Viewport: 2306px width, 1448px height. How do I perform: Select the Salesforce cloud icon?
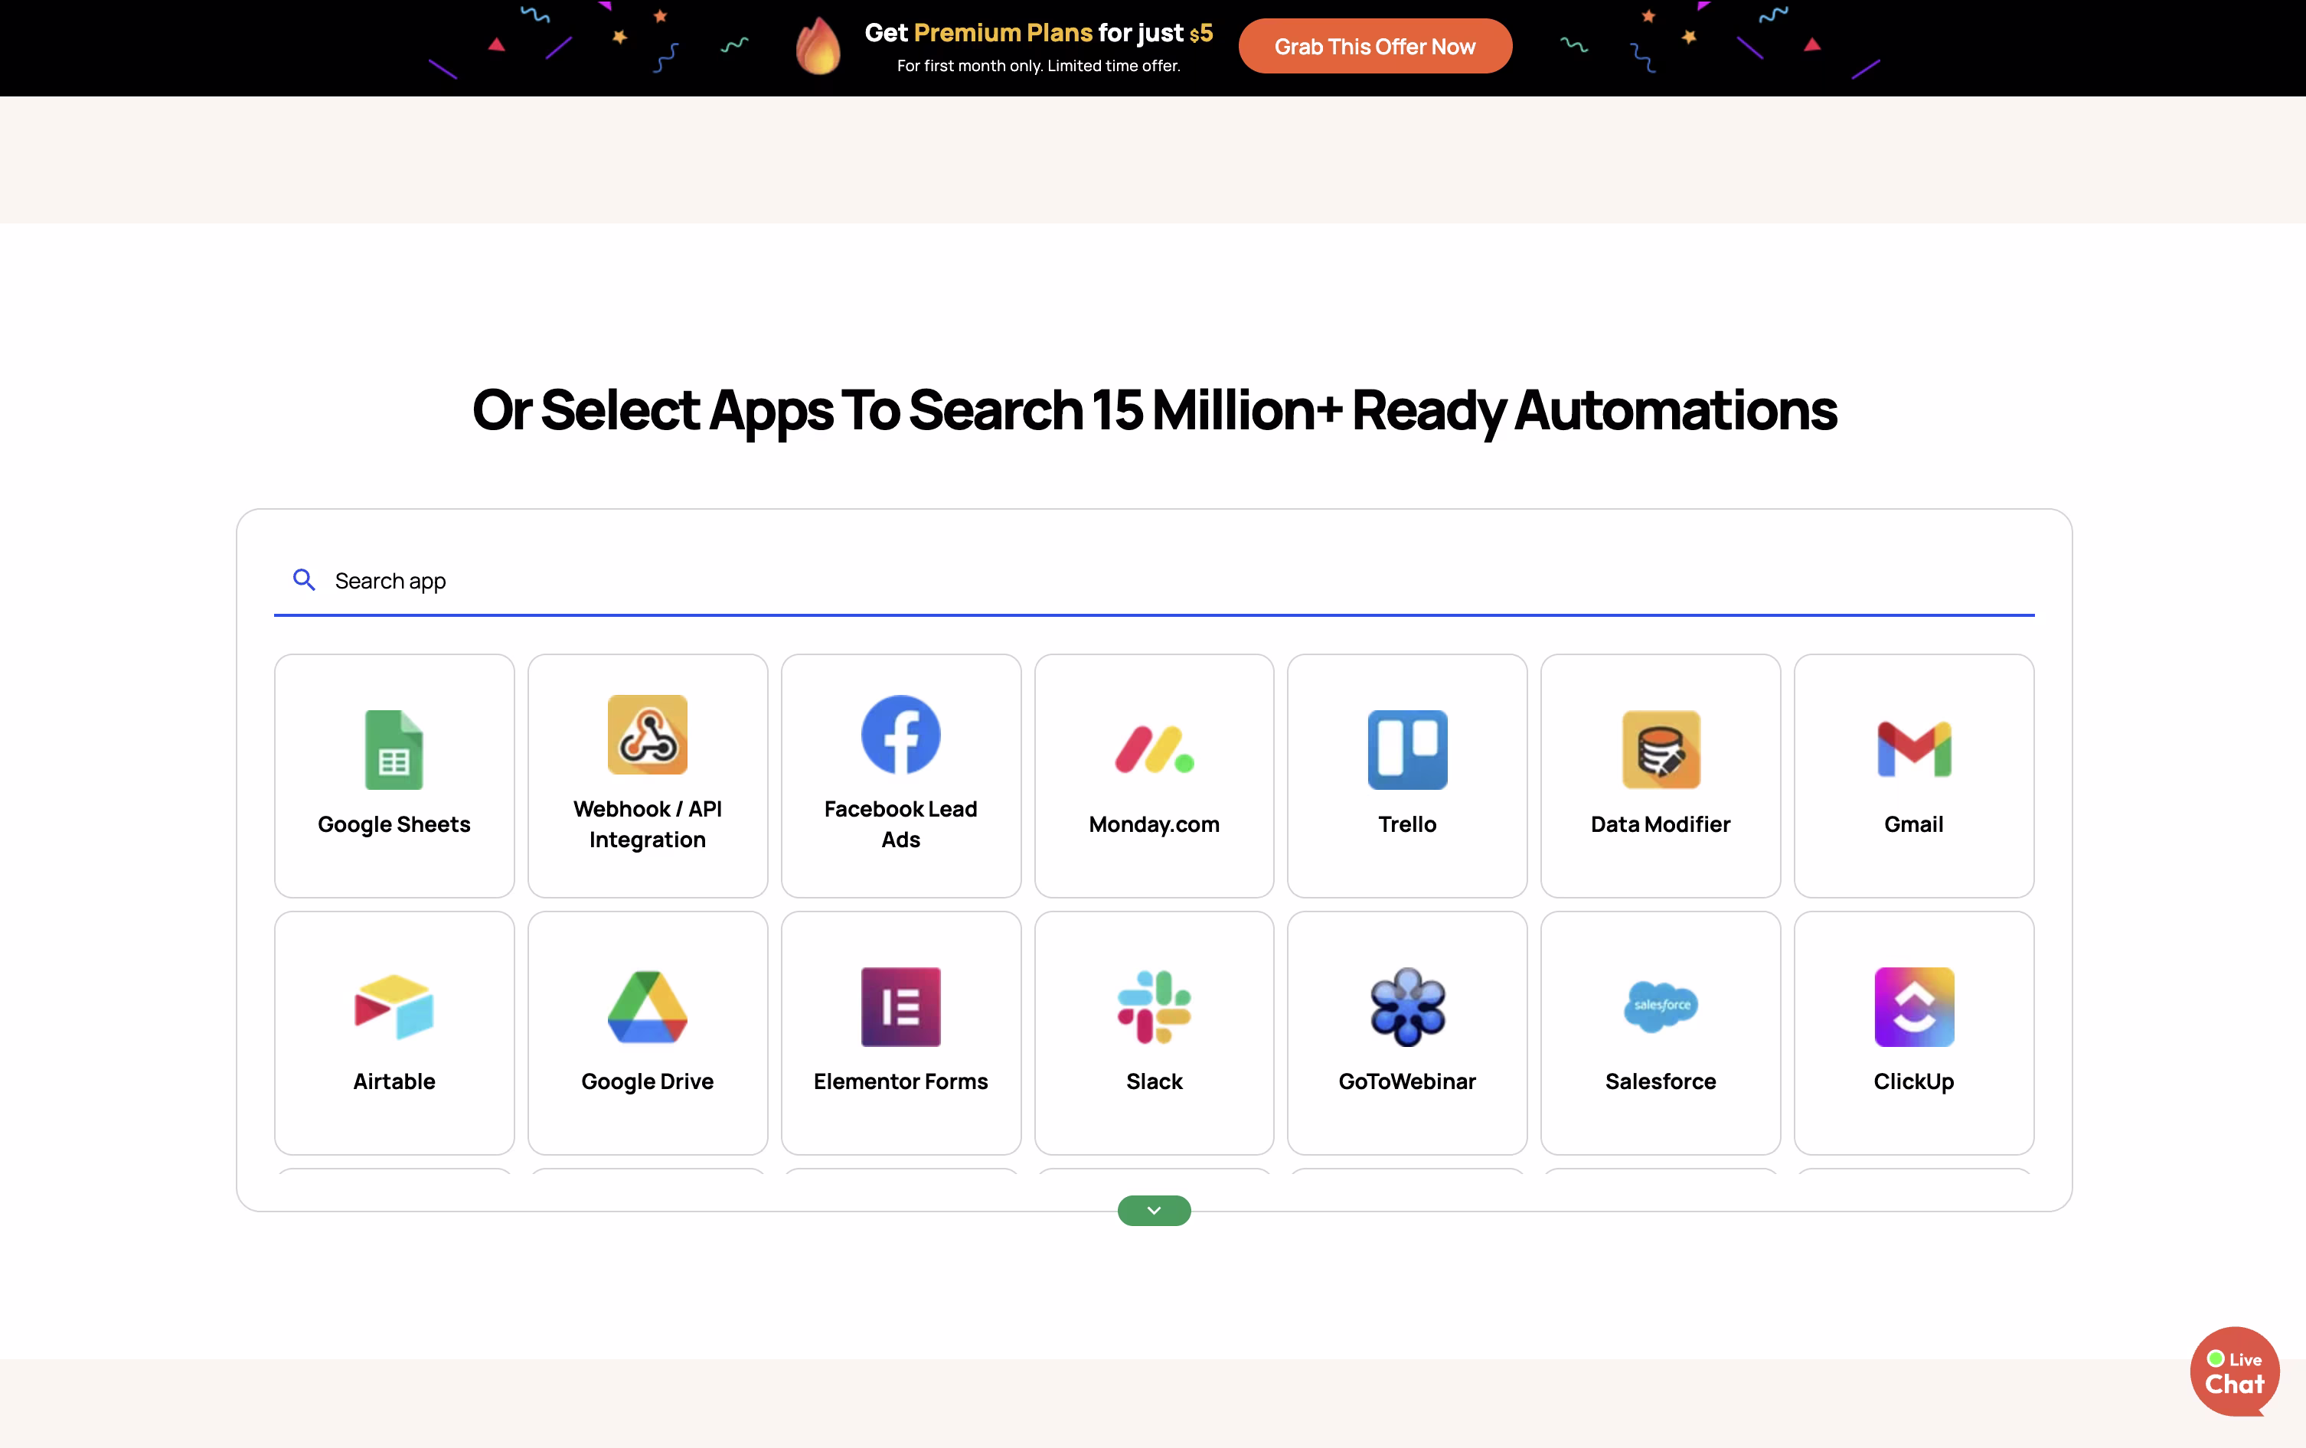[1661, 1006]
